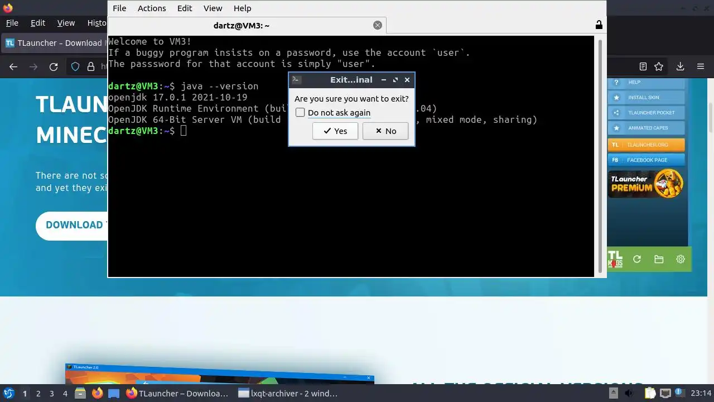Click the green settings gear icon

681,259
